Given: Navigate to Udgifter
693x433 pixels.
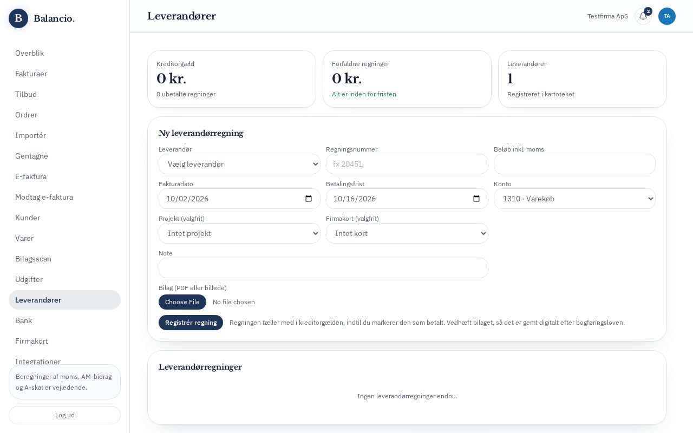Looking at the screenshot, I should [64, 279].
